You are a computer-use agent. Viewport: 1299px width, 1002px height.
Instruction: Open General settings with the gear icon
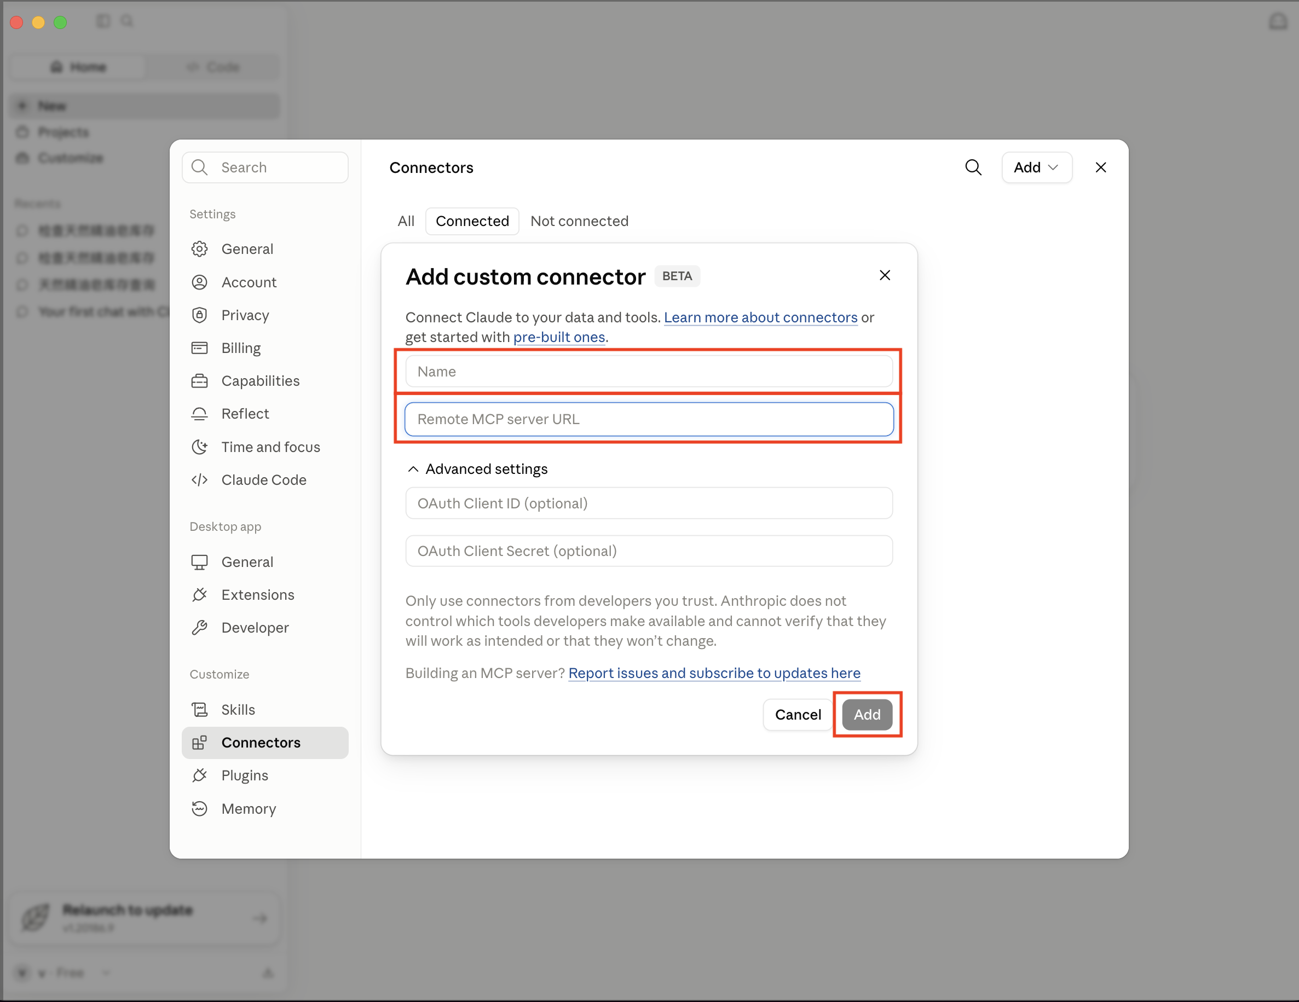coord(265,248)
